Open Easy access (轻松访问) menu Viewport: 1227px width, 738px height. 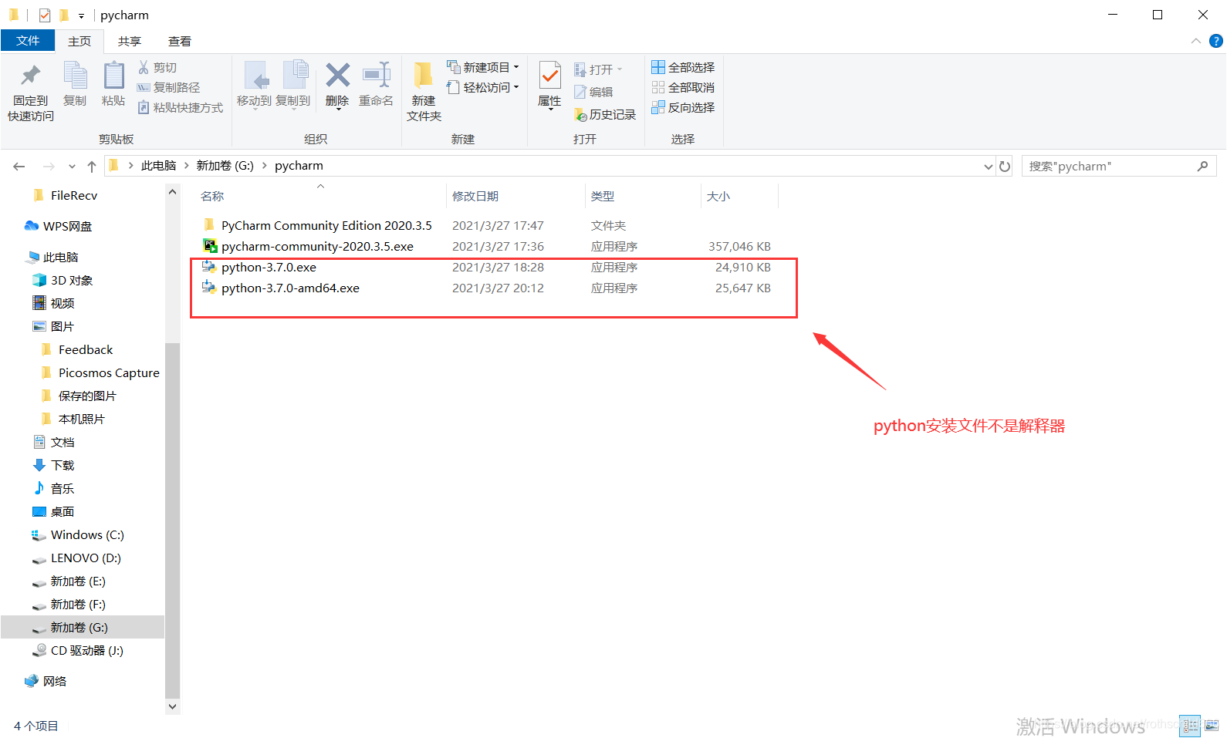(x=483, y=88)
